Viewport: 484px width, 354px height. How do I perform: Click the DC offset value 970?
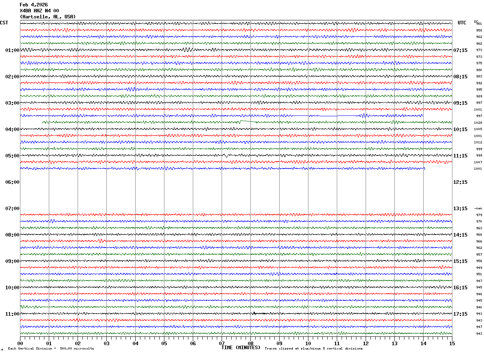(479, 222)
